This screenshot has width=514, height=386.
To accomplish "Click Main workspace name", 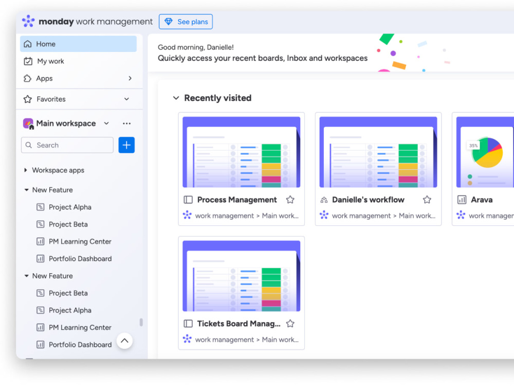I will tap(66, 124).
